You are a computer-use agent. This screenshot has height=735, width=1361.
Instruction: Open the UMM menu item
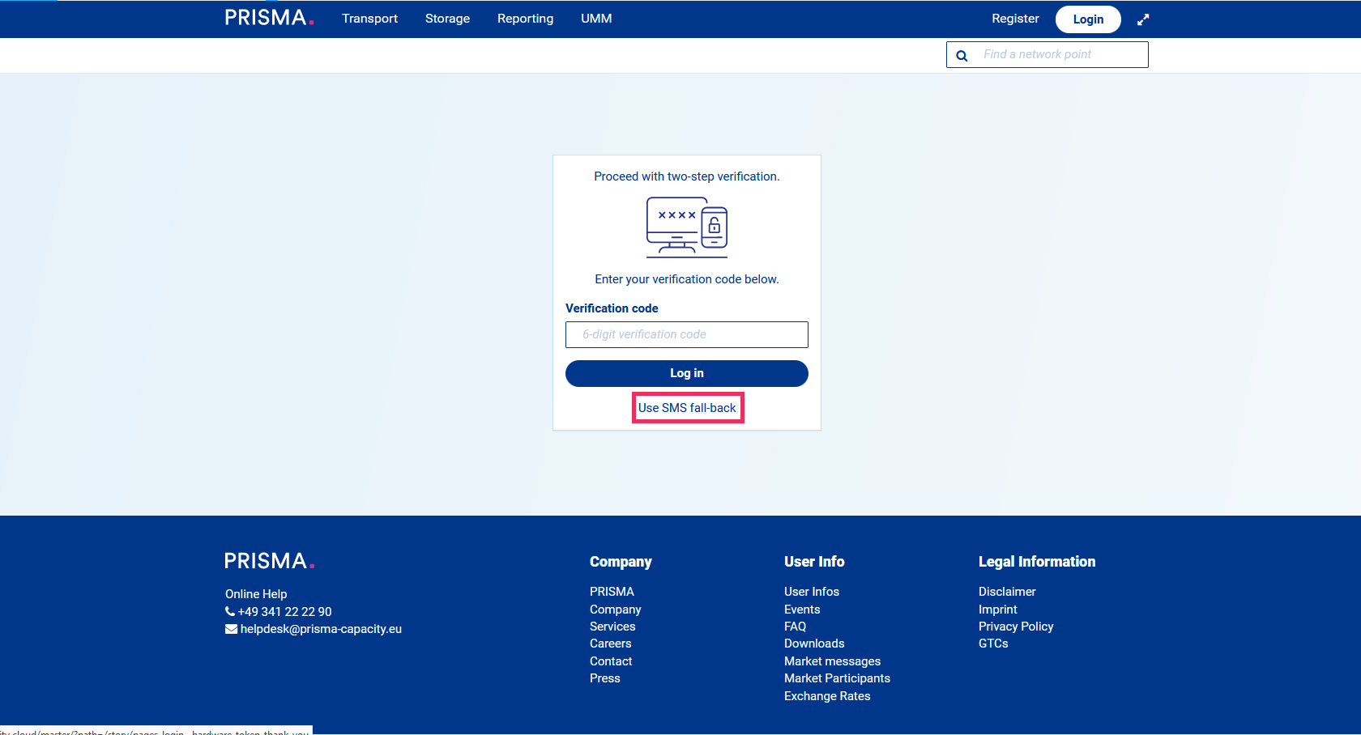coord(596,19)
